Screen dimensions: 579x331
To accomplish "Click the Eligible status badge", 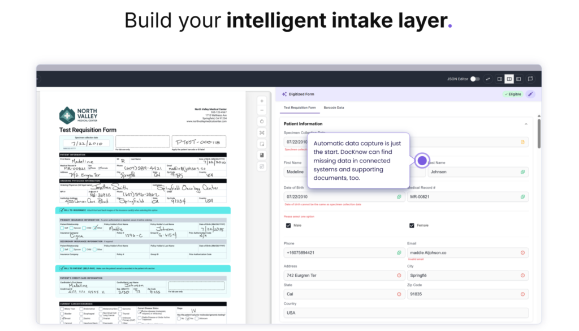I will point(512,94).
